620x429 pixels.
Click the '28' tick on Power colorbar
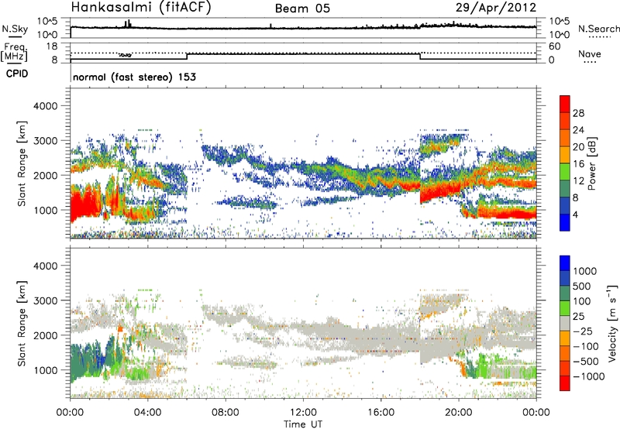tap(578, 113)
